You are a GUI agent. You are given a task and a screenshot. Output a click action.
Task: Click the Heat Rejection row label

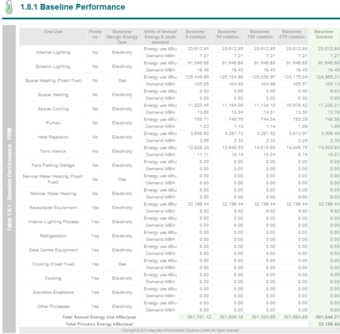point(53,137)
